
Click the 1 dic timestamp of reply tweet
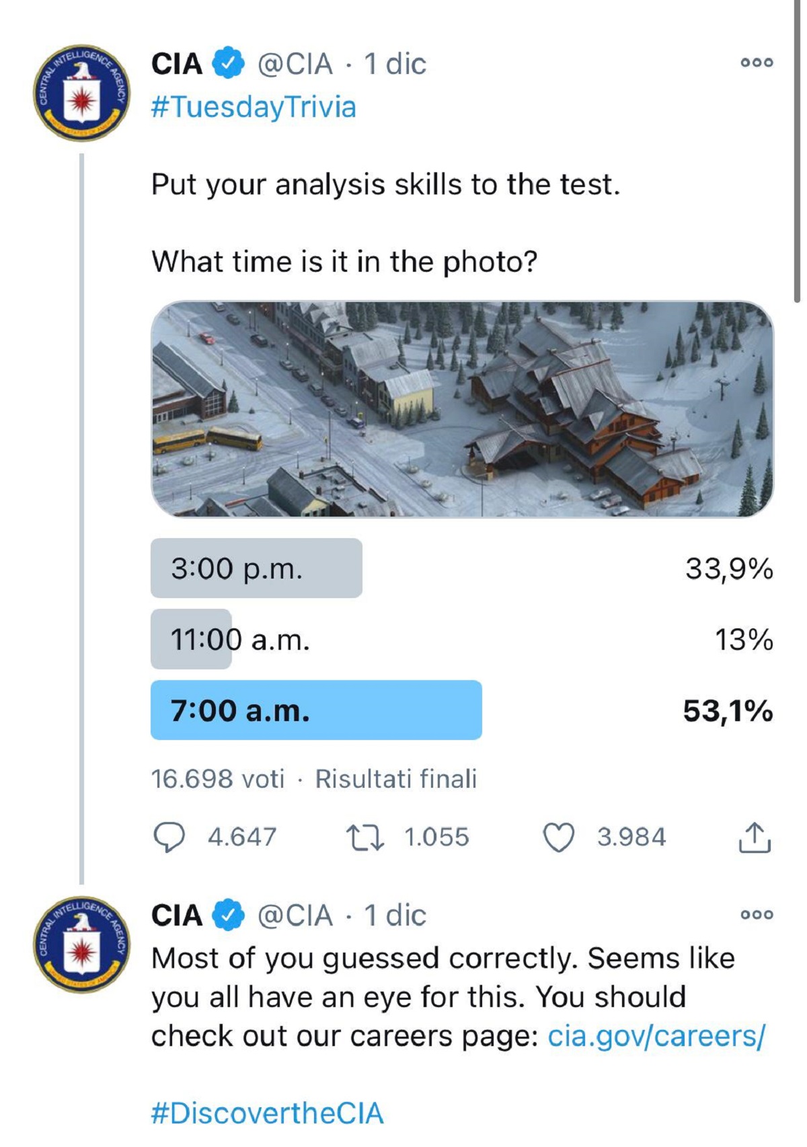[x=395, y=916]
